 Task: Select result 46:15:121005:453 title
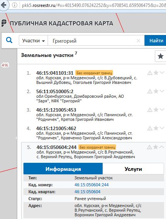click(x=56, y=110)
